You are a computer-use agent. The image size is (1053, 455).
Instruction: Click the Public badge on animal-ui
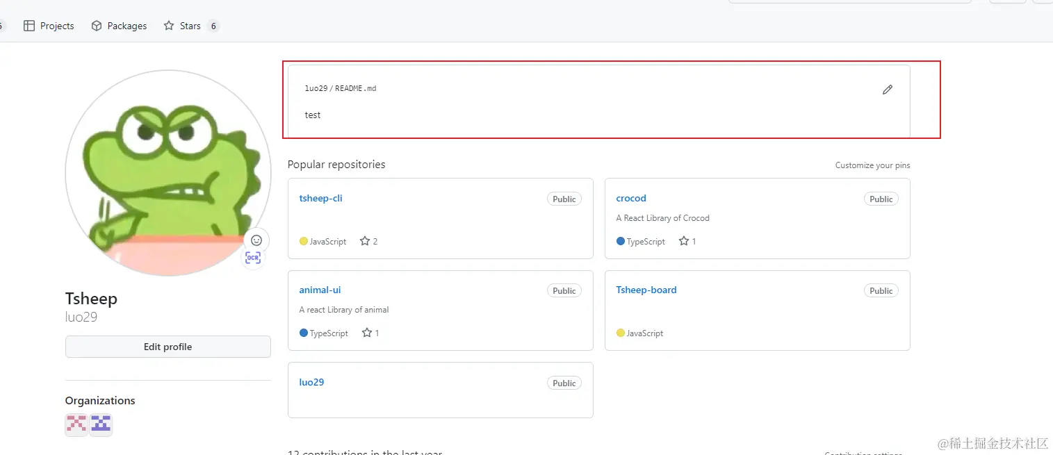(x=564, y=290)
